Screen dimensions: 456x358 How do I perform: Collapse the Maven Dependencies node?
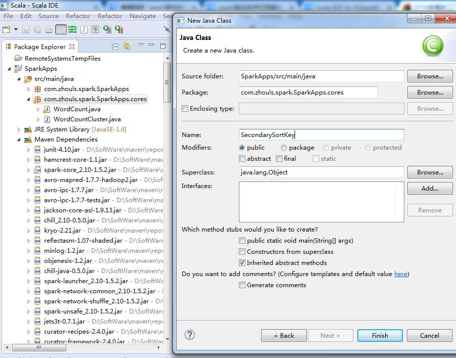click(19, 140)
